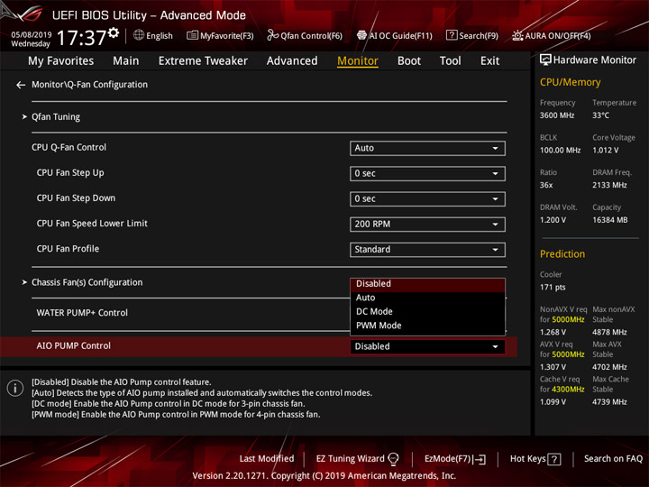Click the 05/08/2019 Wednesday date
Viewport: 649px width, 487px height.
point(31,39)
